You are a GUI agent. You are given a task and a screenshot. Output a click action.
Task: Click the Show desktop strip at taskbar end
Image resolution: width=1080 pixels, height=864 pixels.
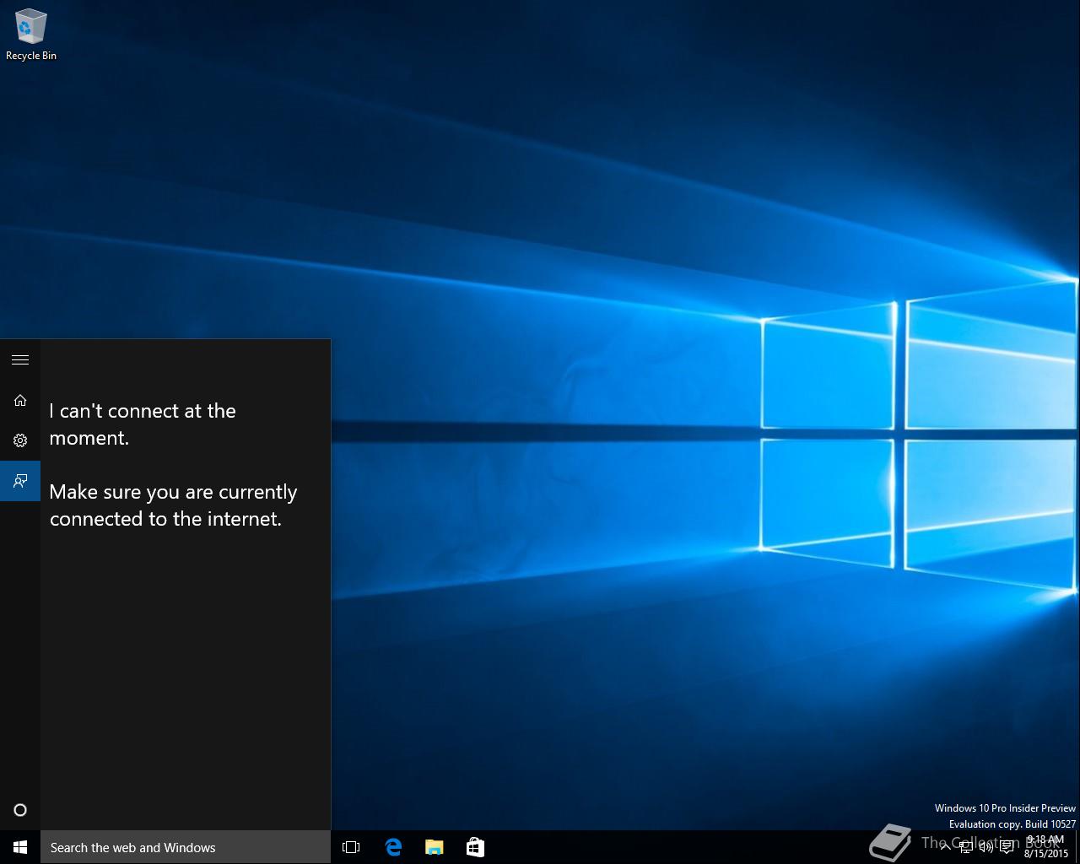coord(1077,847)
